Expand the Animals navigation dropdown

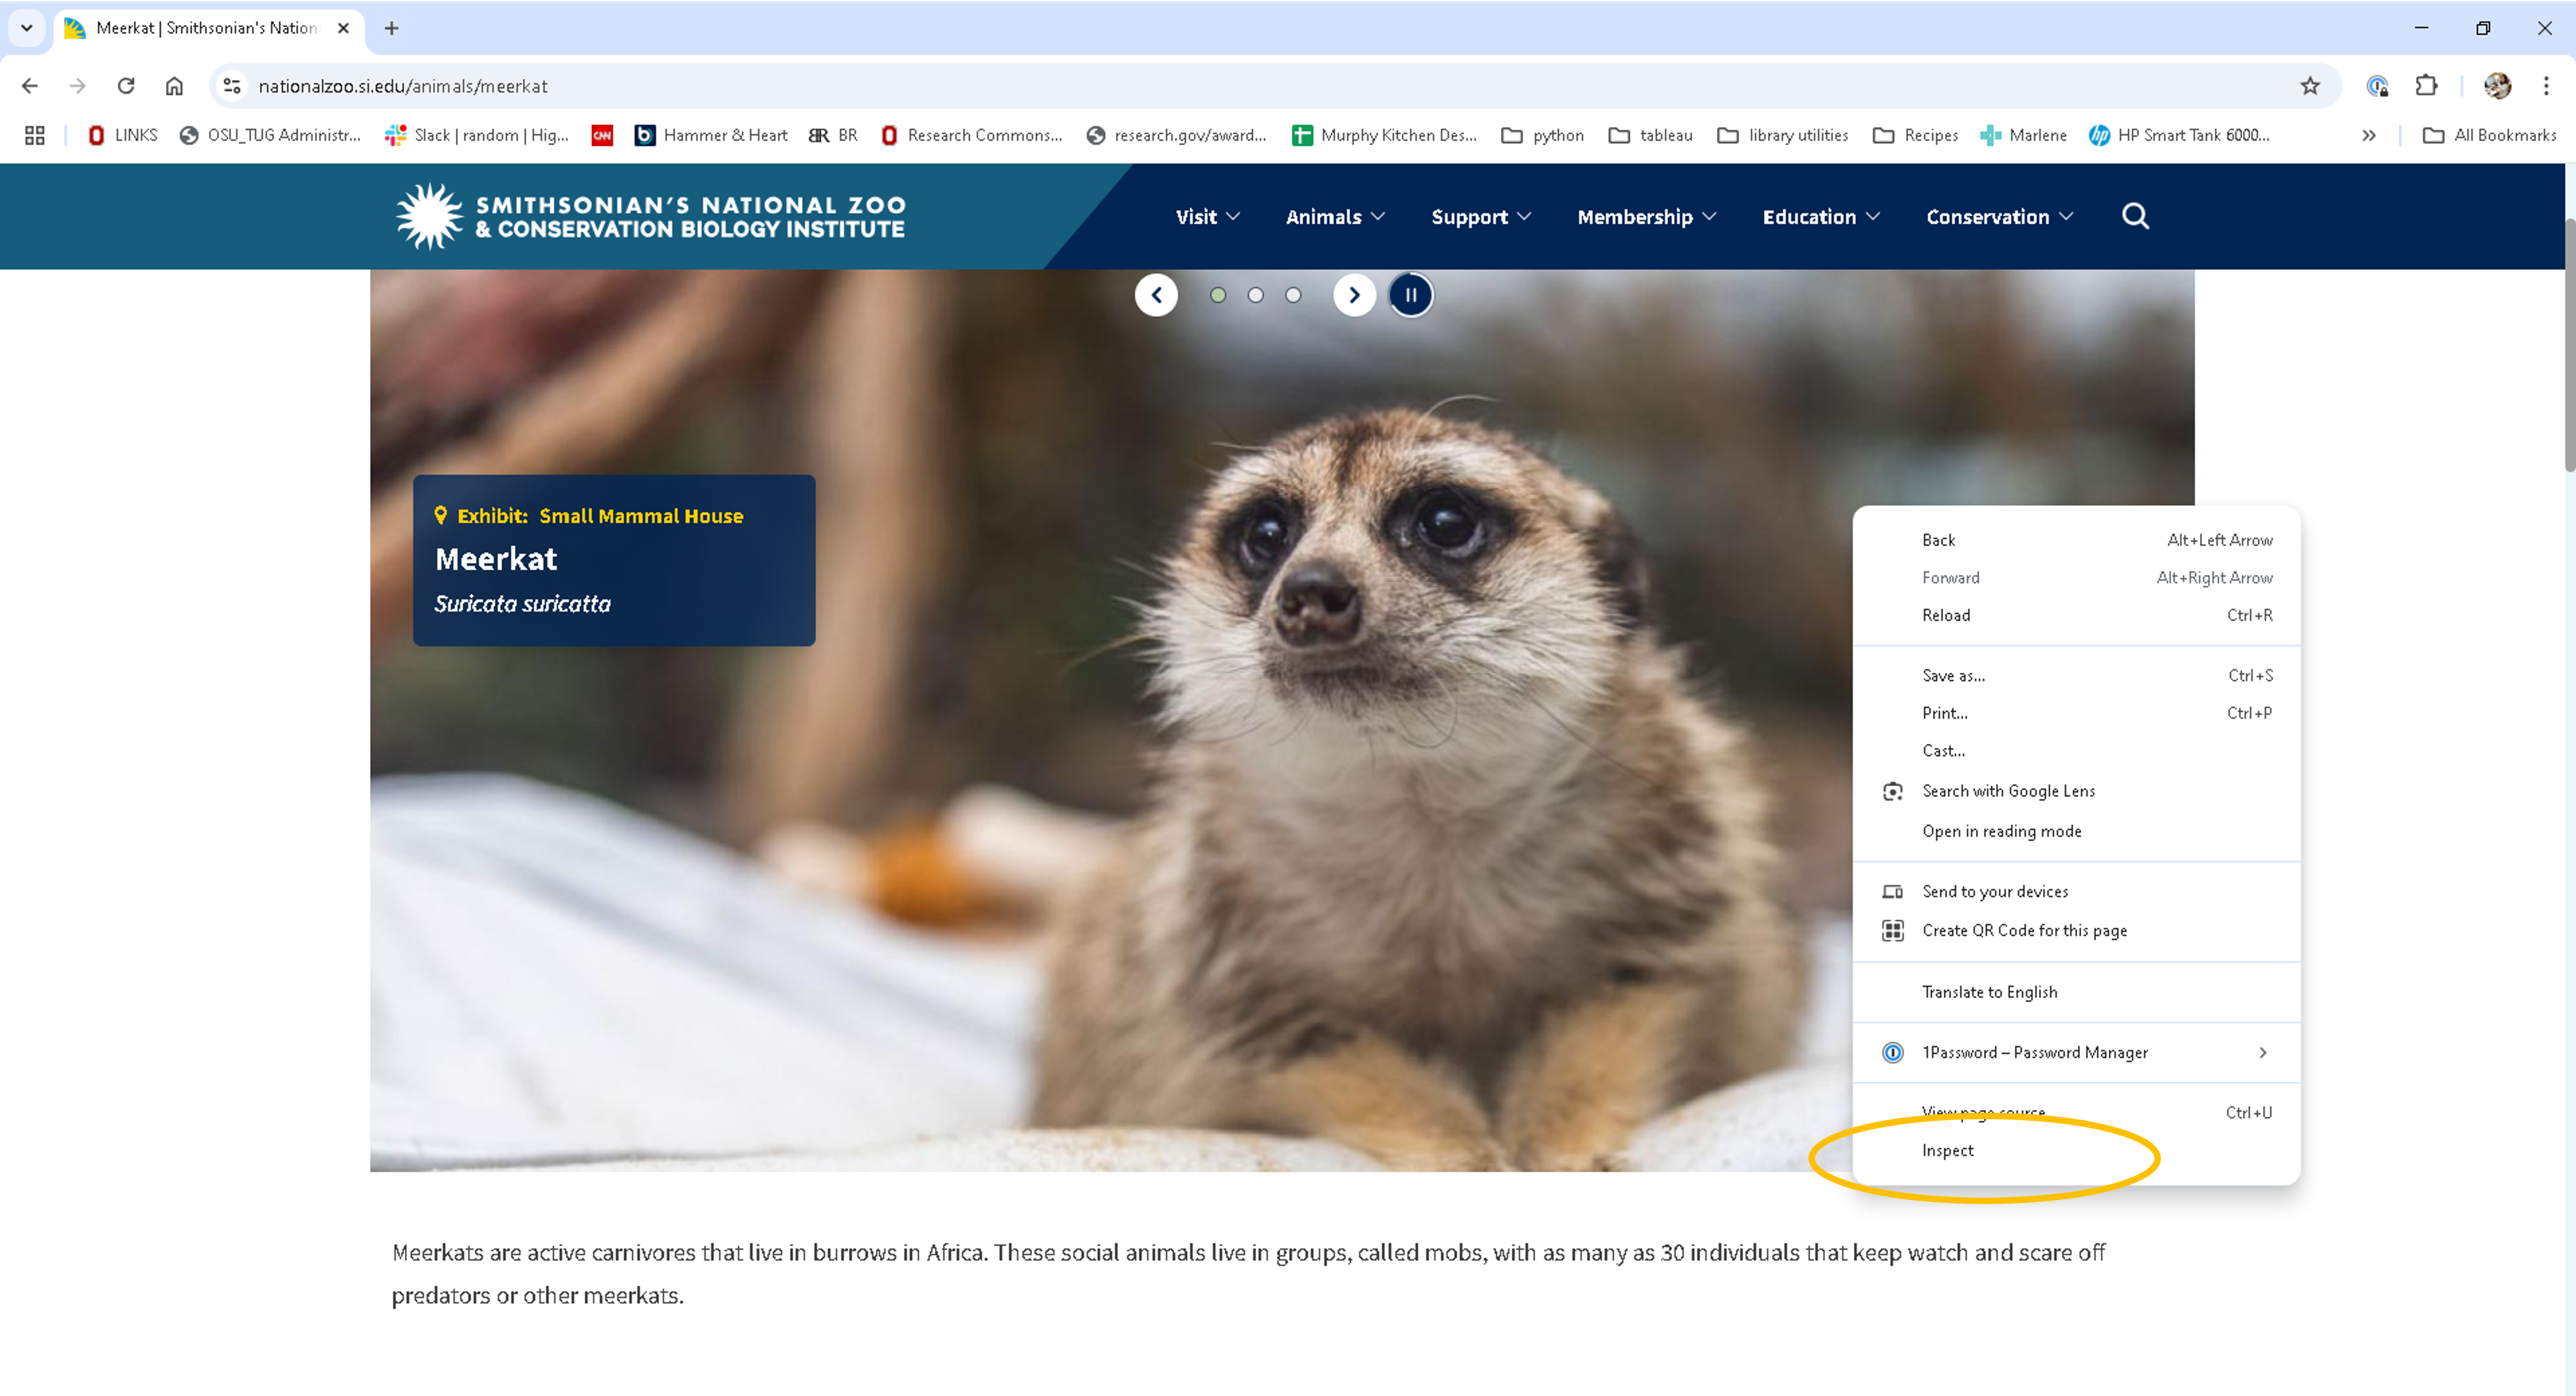point(1334,216)
